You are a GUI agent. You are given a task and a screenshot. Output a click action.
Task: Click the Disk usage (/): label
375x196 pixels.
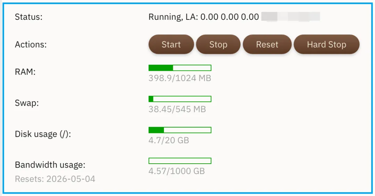pos(43,134)
